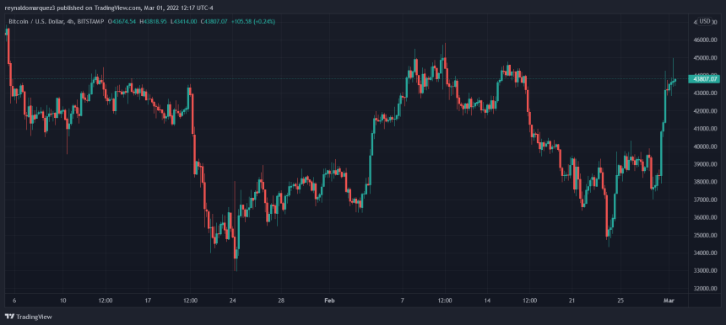726x325 pixels.
Task: Click the TradingView logo icon
Action: tap(9, 317)
